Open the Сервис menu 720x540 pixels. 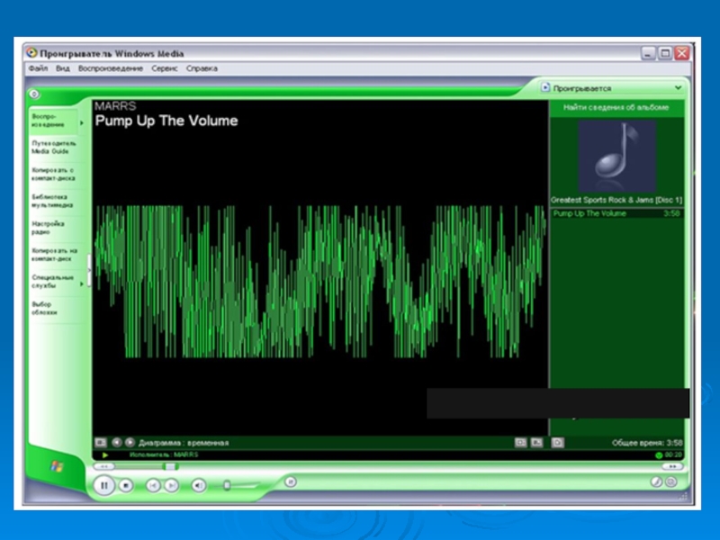[x=164, y=68]
